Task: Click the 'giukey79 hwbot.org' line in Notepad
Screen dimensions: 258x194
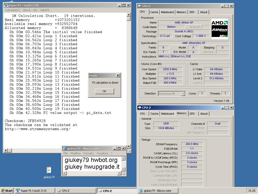Action: pos(91,160)
